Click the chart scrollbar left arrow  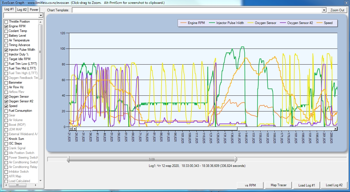point(75,129)
